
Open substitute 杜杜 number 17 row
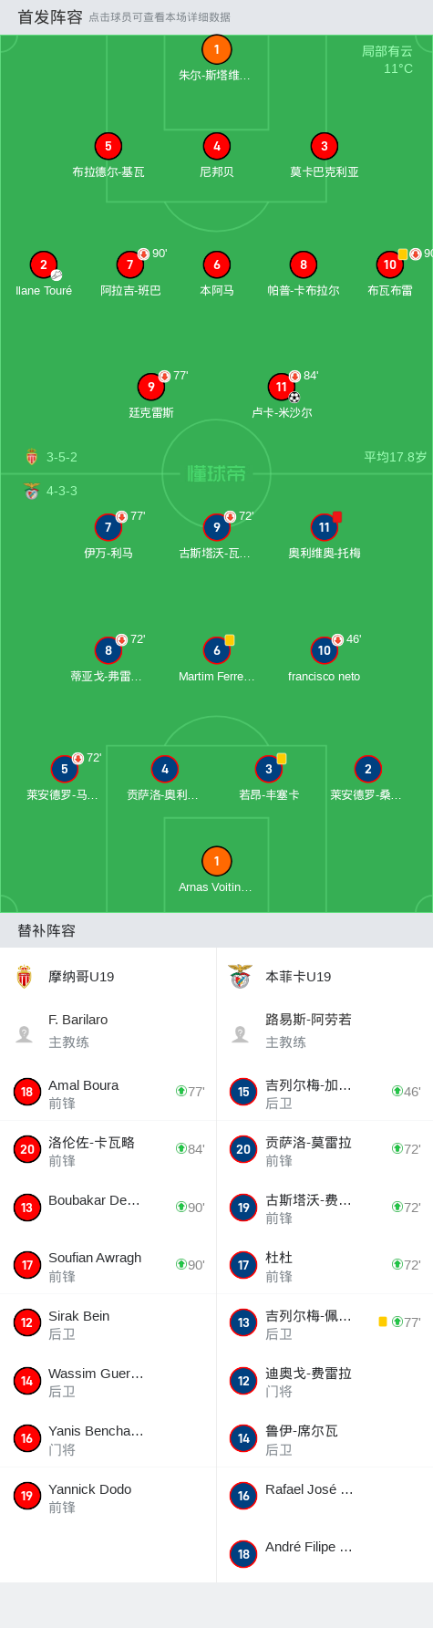coord(325,1265)
